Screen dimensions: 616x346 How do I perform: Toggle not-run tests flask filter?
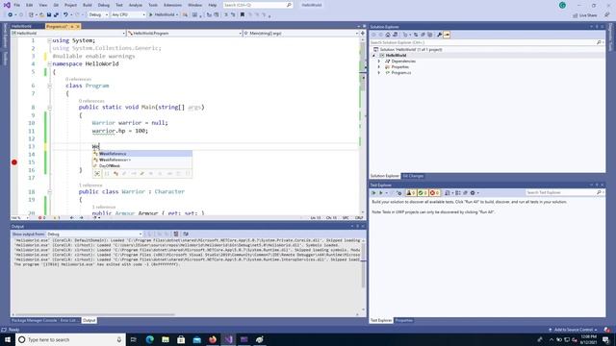pos(411,192)
